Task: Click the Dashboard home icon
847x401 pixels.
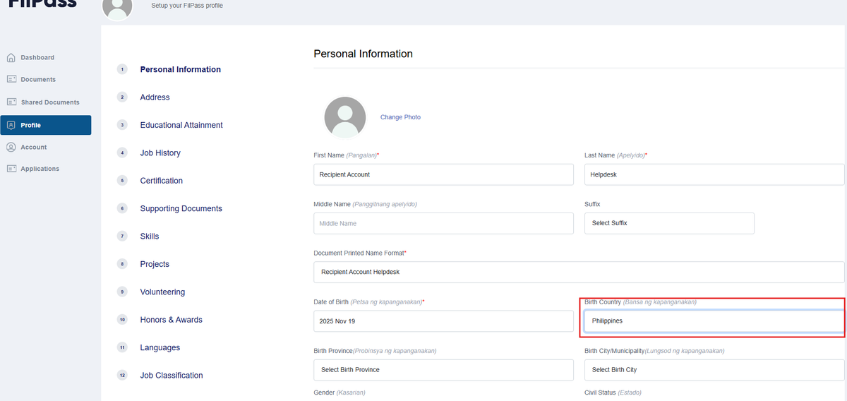Action: 11,58
